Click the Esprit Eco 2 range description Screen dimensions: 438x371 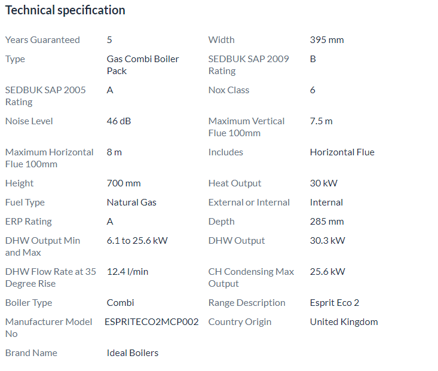pos(334,303)
